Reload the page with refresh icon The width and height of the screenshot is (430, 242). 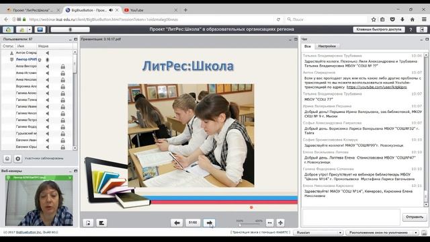[x=278, y=19]
